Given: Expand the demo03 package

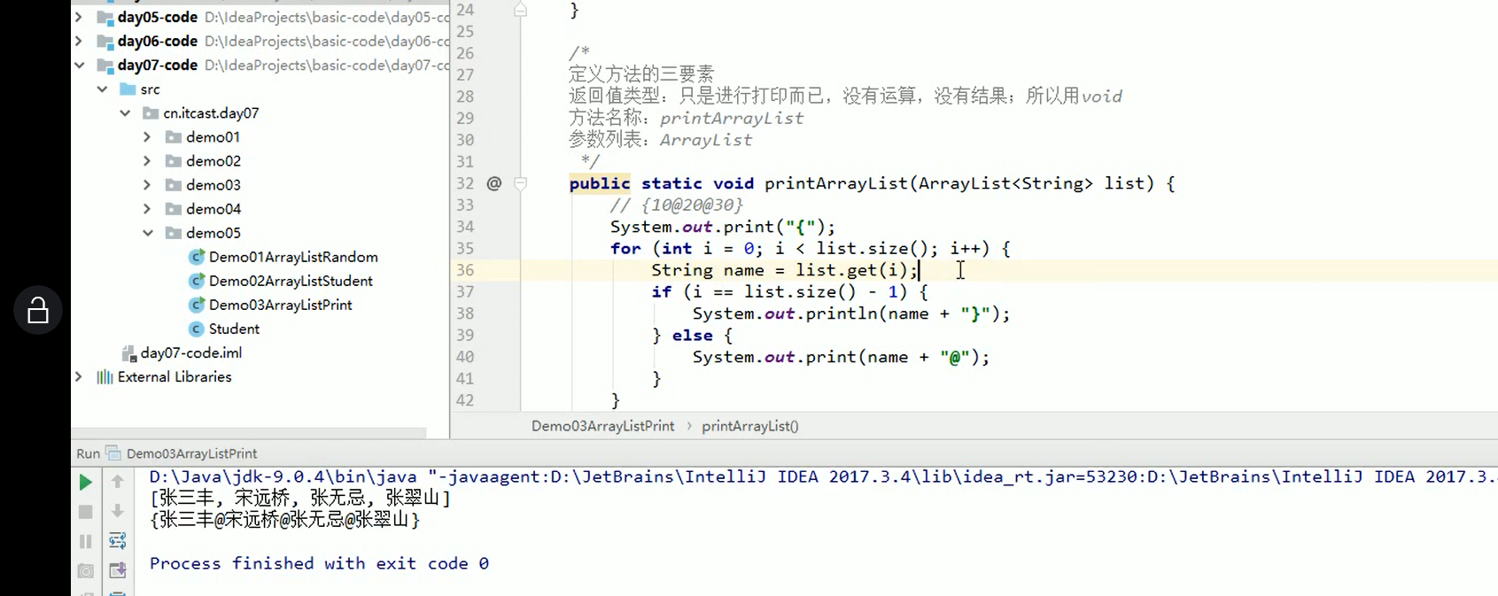Looking at the screenshot, I should pos(148,184).
